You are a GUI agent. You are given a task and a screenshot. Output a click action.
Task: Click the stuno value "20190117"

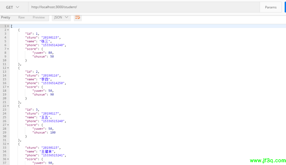pyautogui.click(x=51, y=113)
